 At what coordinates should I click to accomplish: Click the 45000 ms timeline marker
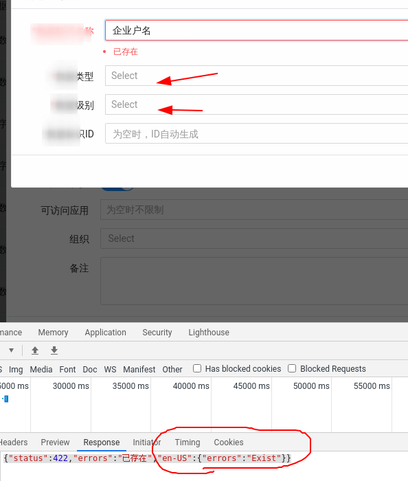[x=251, y=386]
